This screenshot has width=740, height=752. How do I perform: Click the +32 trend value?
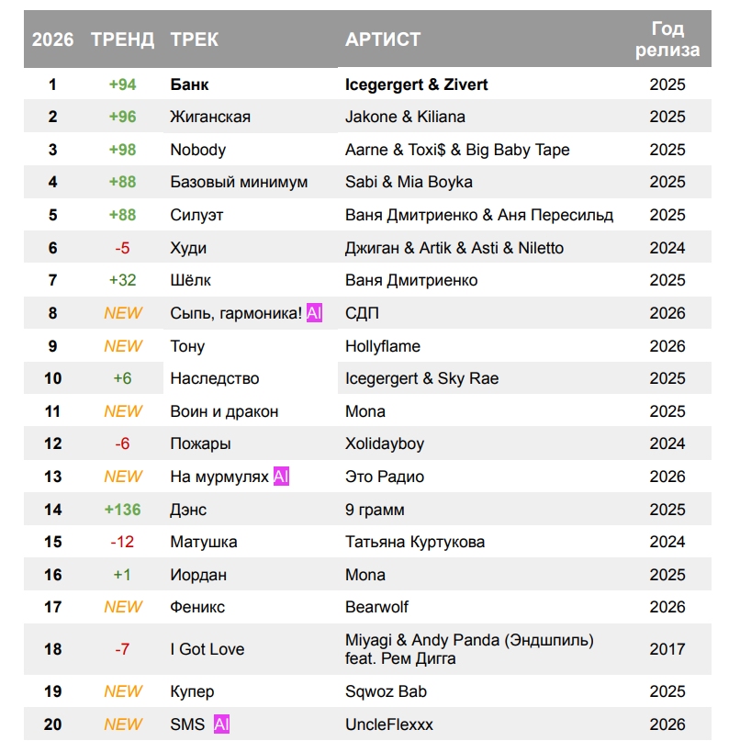123,280
